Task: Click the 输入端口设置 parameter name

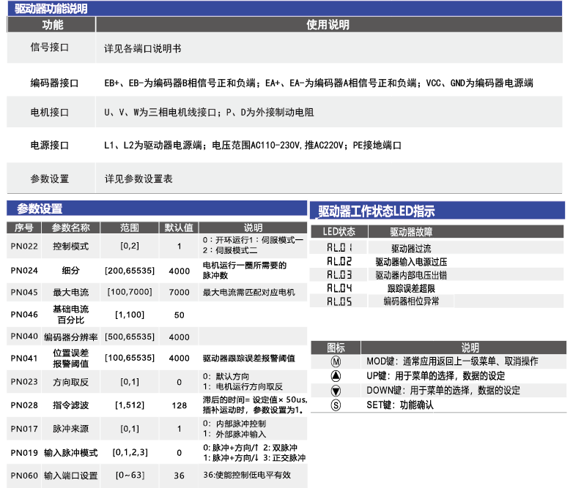Action: [x=70, y=476]
